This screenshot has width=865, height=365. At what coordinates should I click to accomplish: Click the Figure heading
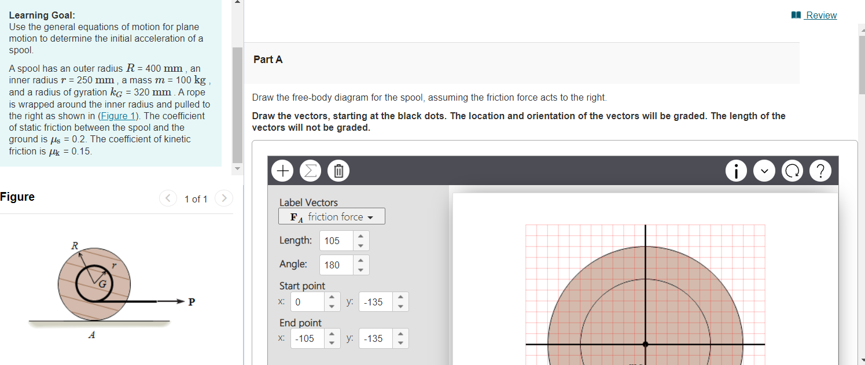tap(17, 197)
